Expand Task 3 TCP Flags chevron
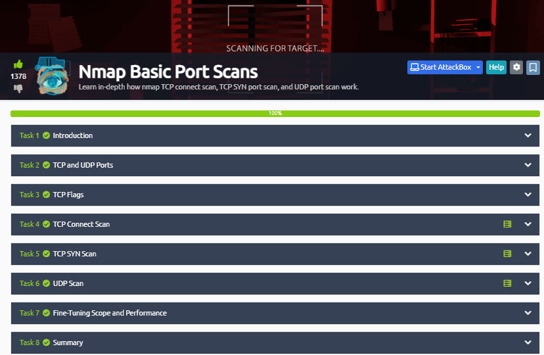This screenshot has height=355, width=544. (528, 195)
